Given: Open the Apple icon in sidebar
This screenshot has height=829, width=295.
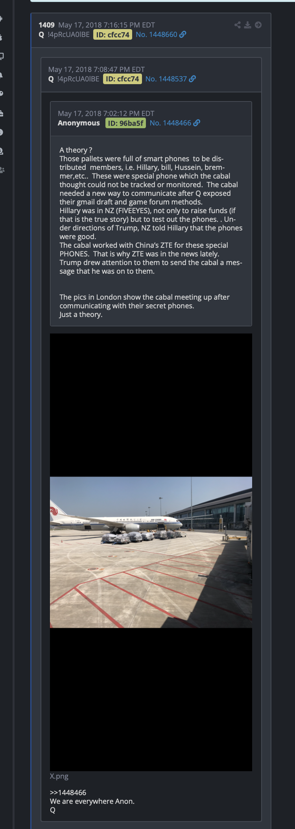Looking at the screenshot, I should pos(1,37).
